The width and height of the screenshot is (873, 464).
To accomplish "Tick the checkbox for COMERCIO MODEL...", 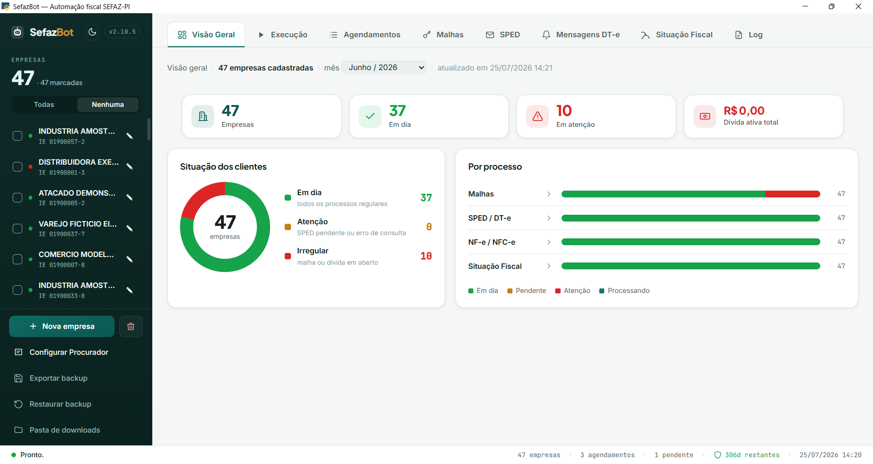I will pyautogui.click(x=18, y=259).
